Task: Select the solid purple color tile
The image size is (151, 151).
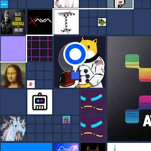Action: tap(13, 49)
